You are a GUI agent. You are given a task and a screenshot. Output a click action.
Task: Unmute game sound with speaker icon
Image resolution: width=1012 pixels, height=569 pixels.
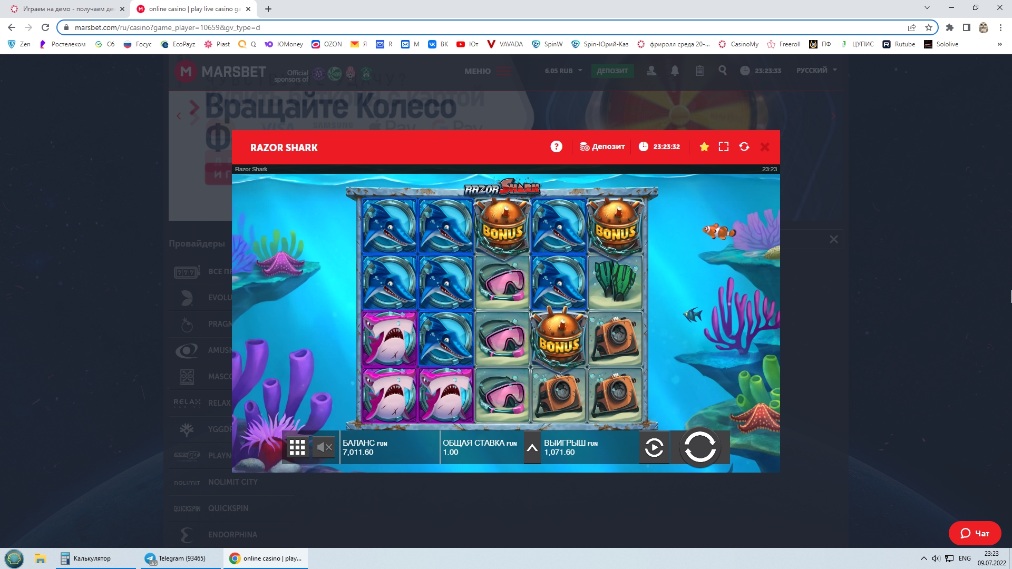pyautogui.click(x=324, y=448)
